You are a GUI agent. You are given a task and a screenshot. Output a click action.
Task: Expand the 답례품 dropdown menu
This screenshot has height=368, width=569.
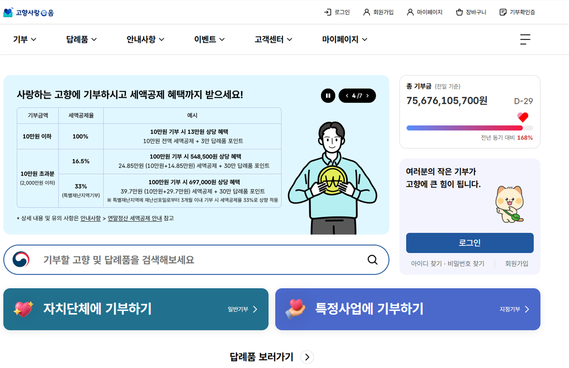point(82,39)
